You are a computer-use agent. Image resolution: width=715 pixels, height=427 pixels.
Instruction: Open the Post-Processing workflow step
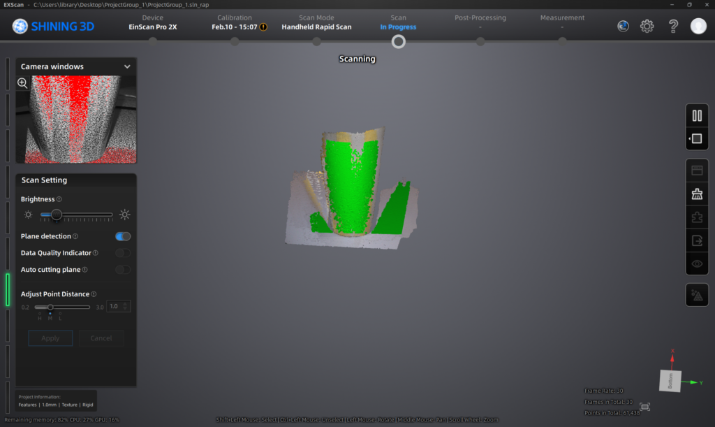(480, 22)
